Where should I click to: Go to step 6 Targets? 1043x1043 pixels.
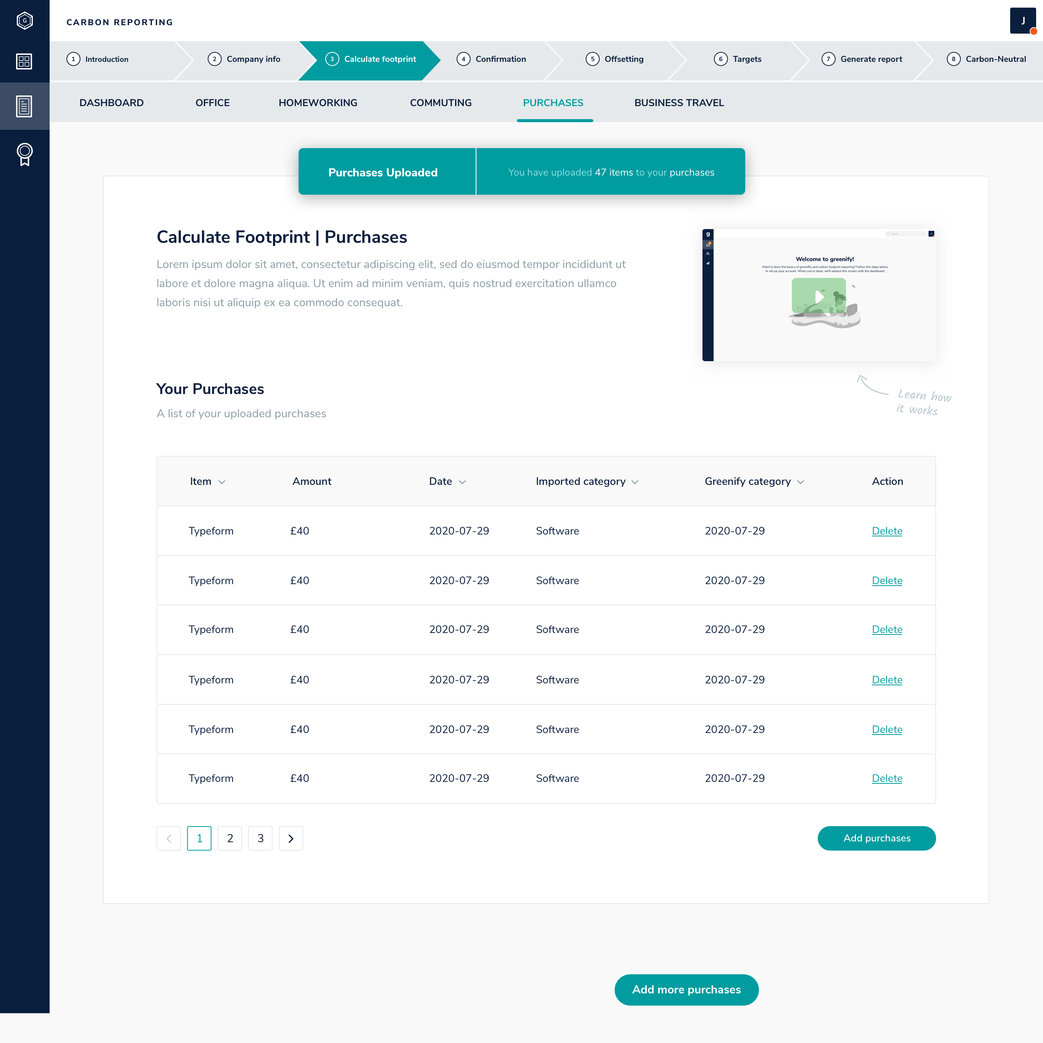(x=738, y=60)
